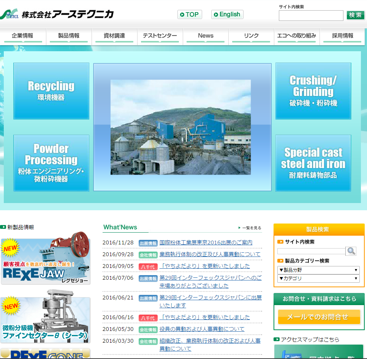Go to the News menu tab
This screenshot has height=359, width=367.
[x=206, y=36]
